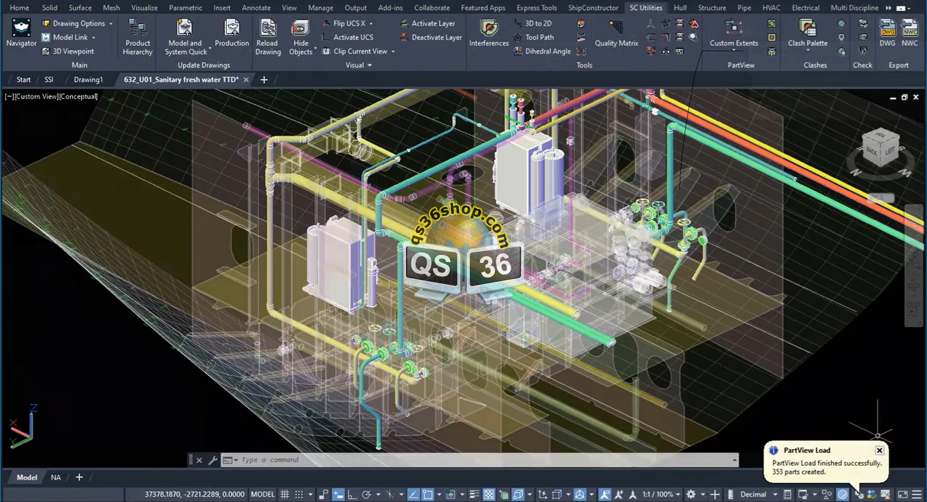The height and width of the screenshot is (502, 927).
Task: Toggle ortho mode in status bar
Action: click(x=352, y=494)
